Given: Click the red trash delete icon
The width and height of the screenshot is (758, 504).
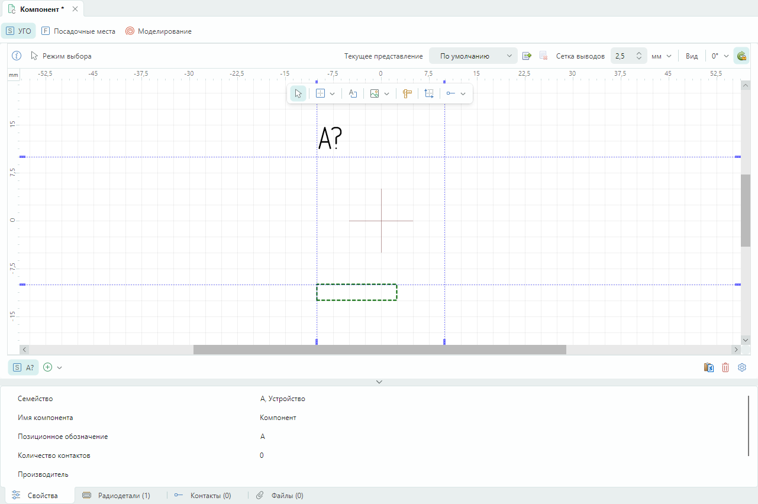Looking at the screenshot, I should pyautogui.click(x=725, y=367).
